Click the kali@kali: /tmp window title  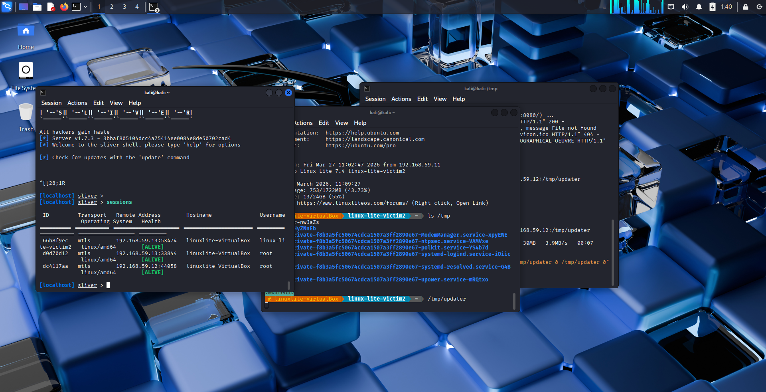click(481, 89)
